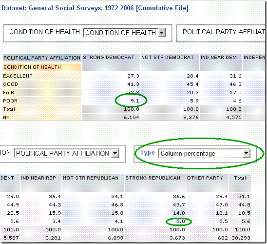This screenshot has height=244, width=267.
Task: Click the Column percentage combo box text
Action: pos(188,153)
